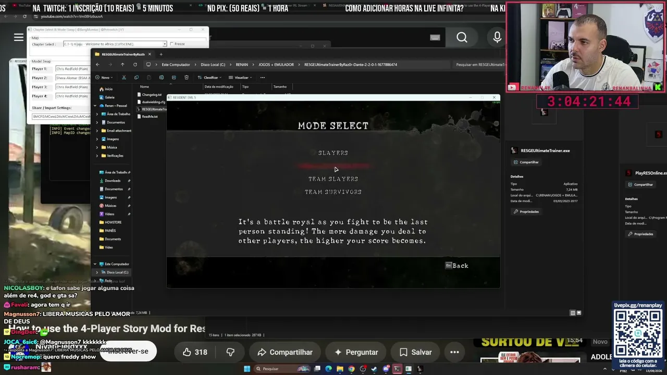Click the Windows taskbar Pesquisar search box
The image size is (667, 375).
coord(281,369)
